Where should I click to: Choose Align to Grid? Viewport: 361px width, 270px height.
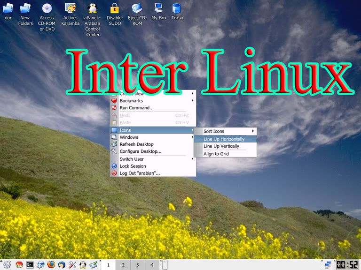[225, 154]
